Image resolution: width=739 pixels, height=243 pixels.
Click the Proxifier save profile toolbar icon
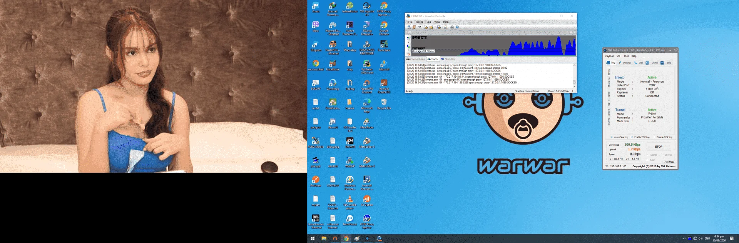pos(439,27)
